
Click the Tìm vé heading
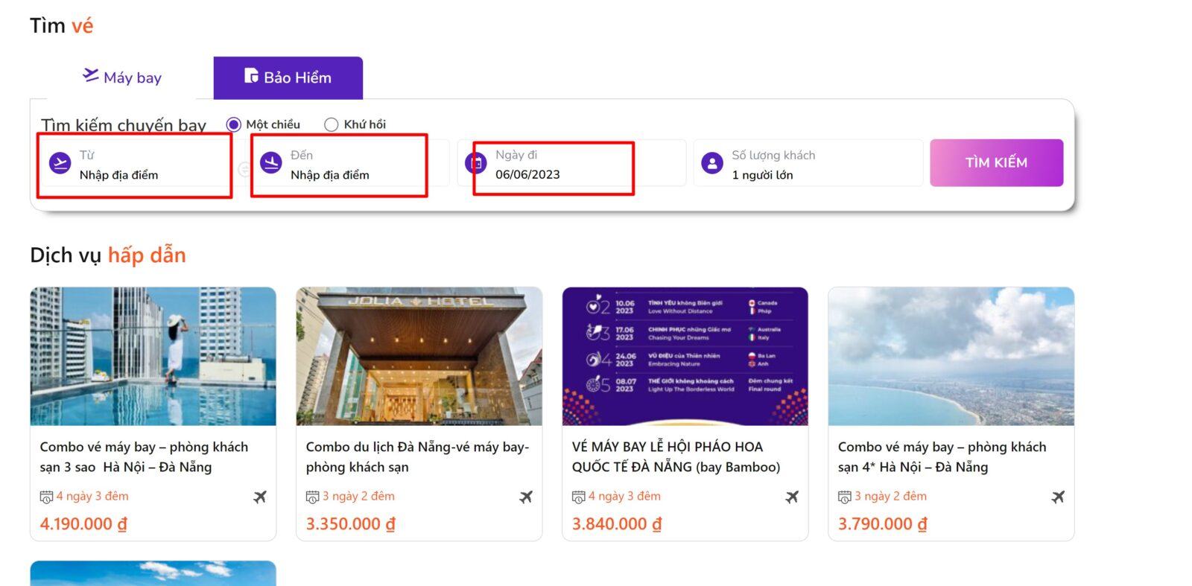click(62, 25)
